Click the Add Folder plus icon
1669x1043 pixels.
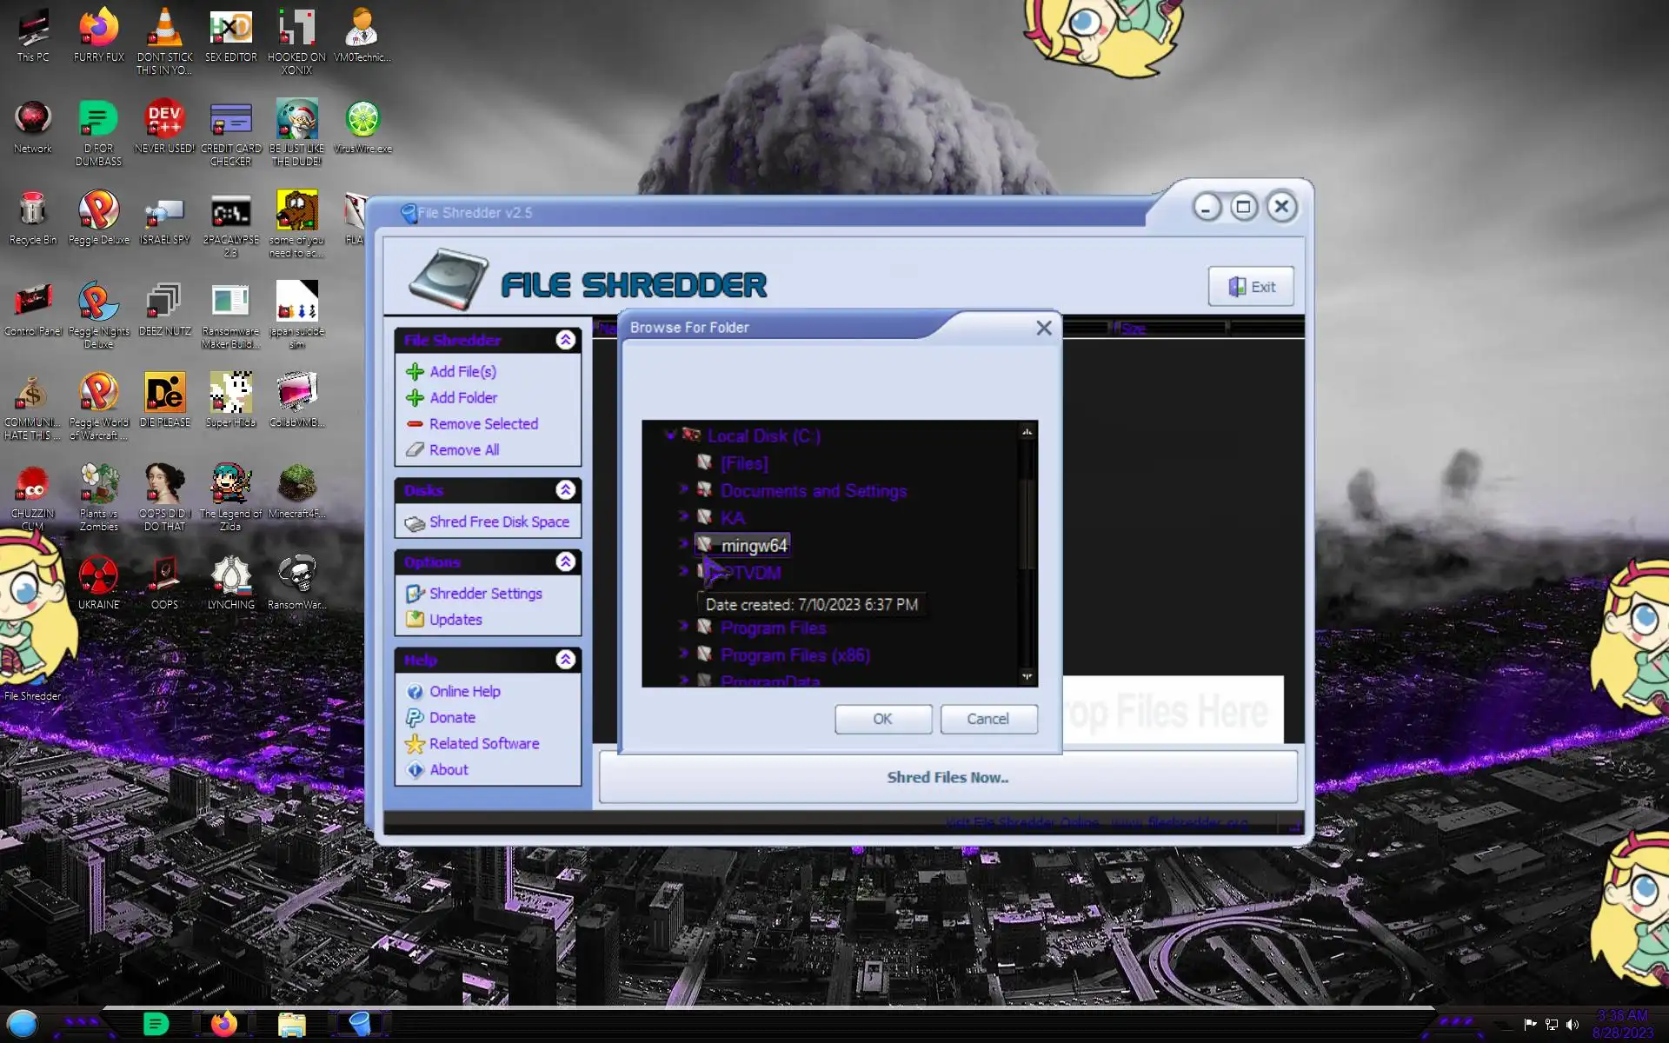[x=416, y=398]
